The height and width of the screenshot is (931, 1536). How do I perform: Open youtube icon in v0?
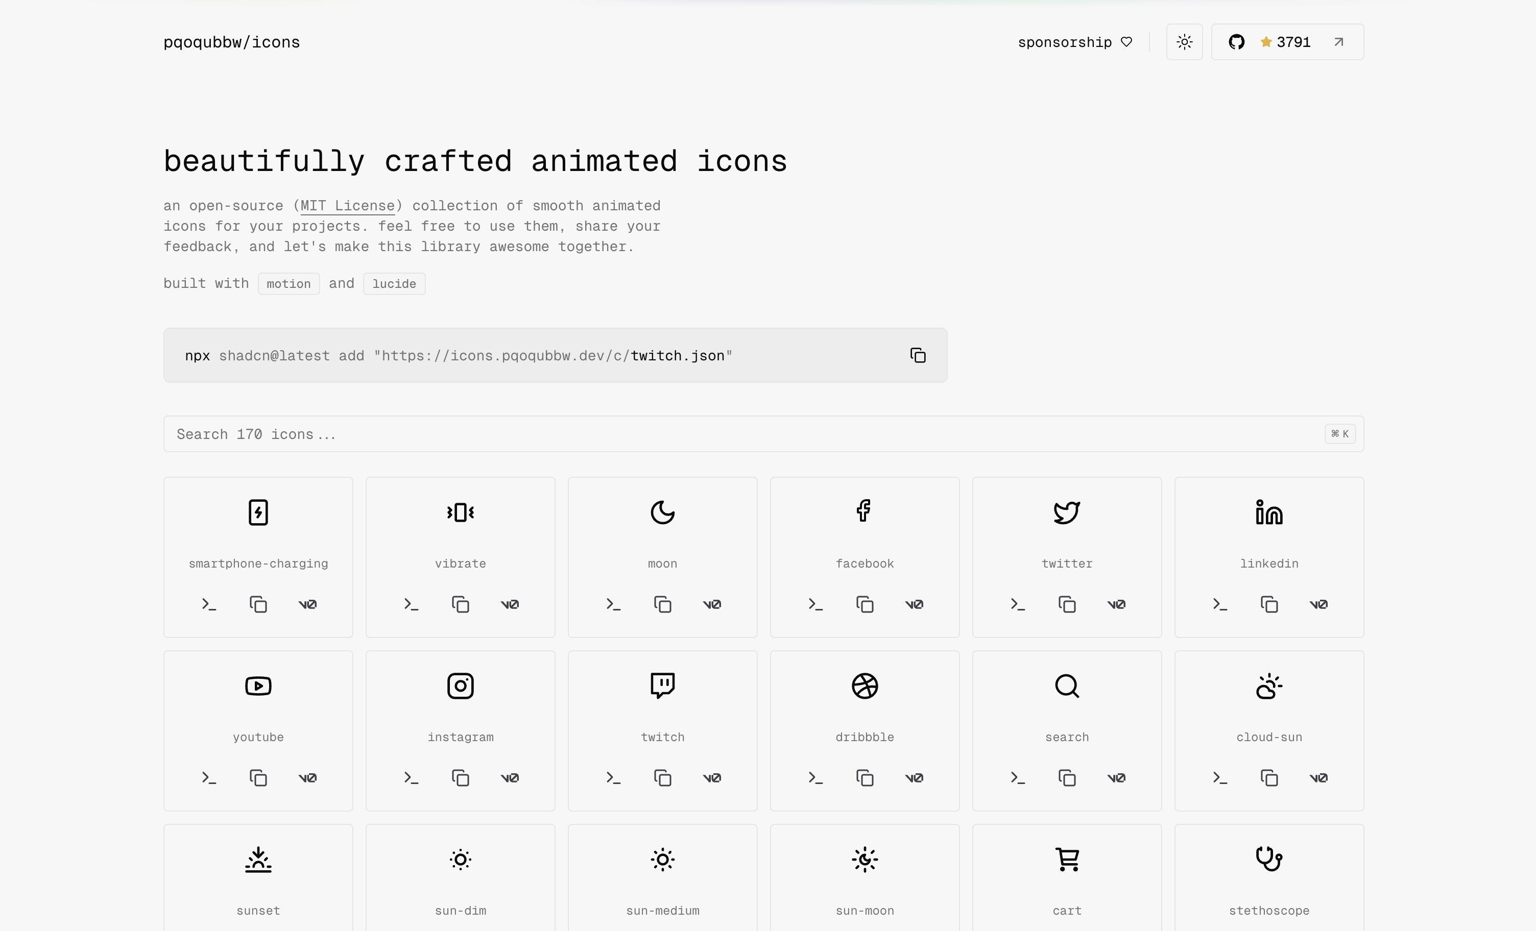pyautogui.click(x=307, y=777)
